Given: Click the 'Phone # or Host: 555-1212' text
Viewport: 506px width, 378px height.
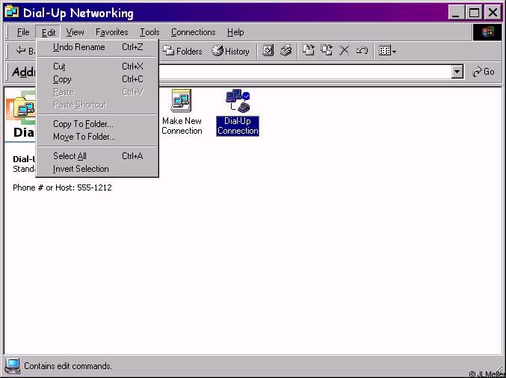Looking at the screenshot, I should coord(62,188).
